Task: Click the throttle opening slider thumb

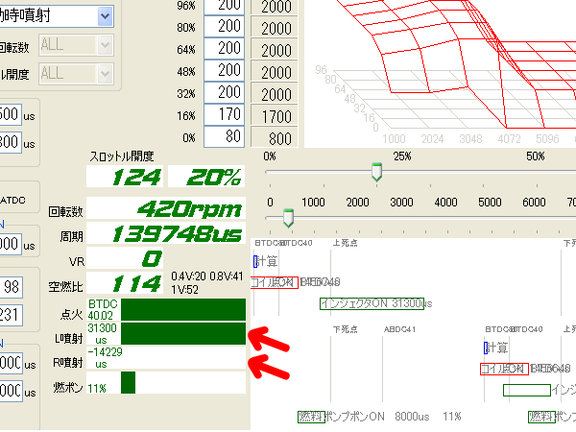Action: click(376, 172)
